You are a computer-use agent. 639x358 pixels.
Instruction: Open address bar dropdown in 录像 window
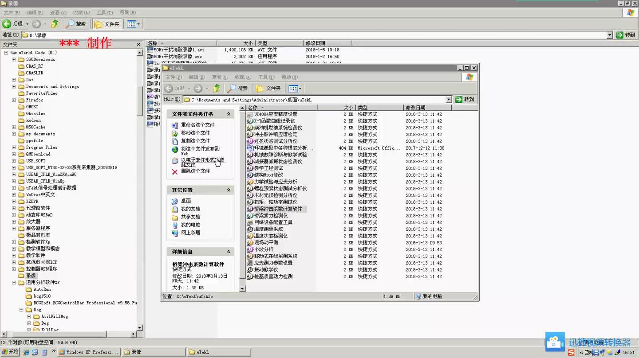click(609, 35)
